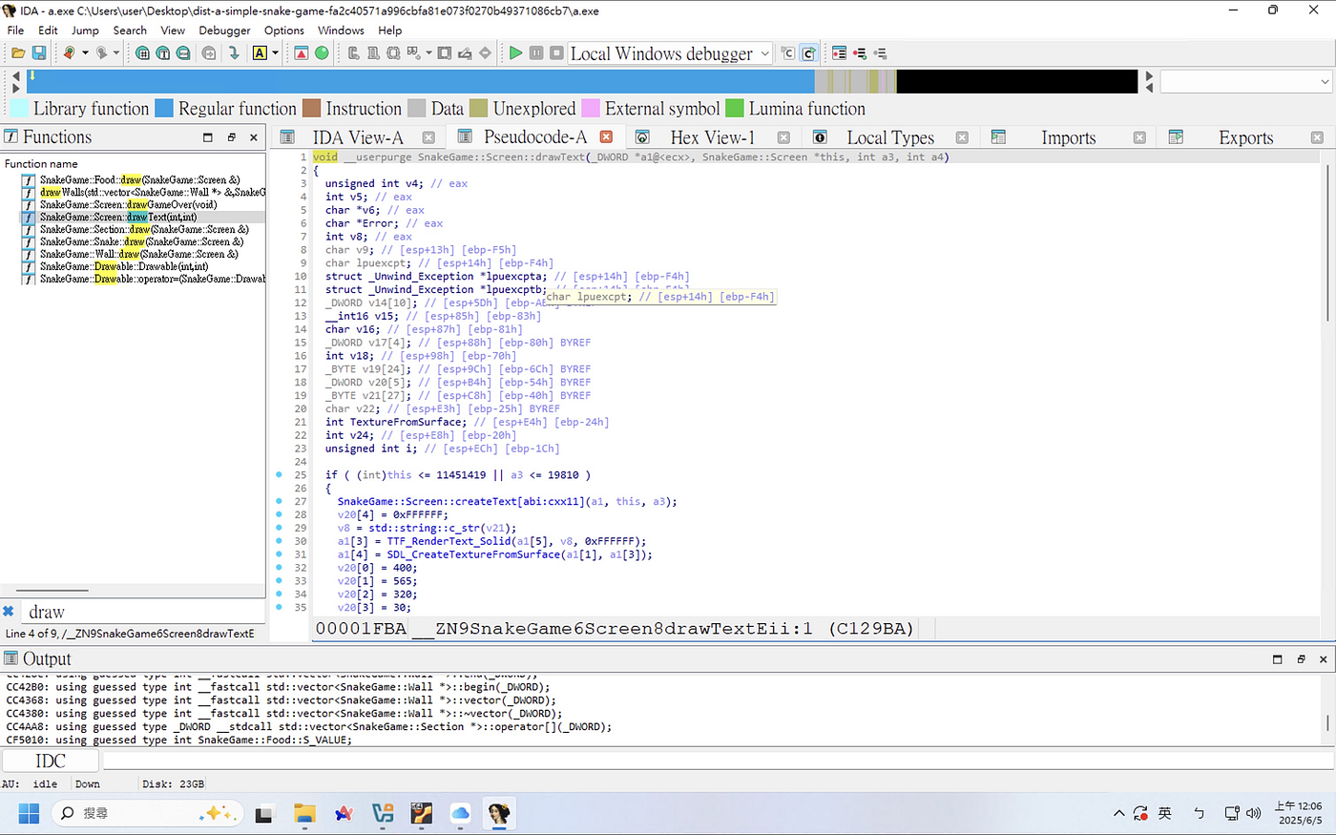Click the draw filter field in the Functions panel
This screenshot has height=835, width=1336.
coord(143,612)
